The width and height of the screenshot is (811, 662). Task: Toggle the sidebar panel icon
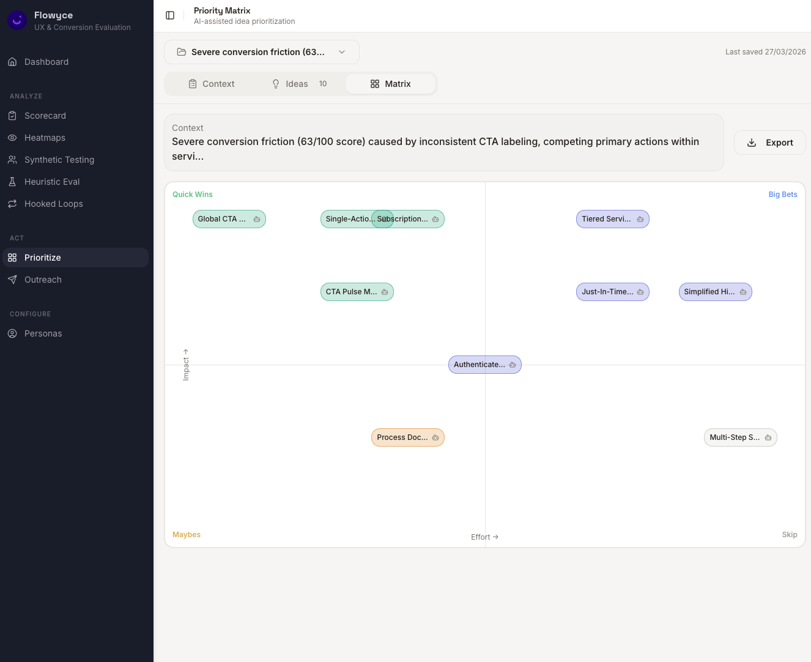tap(170, 15)
